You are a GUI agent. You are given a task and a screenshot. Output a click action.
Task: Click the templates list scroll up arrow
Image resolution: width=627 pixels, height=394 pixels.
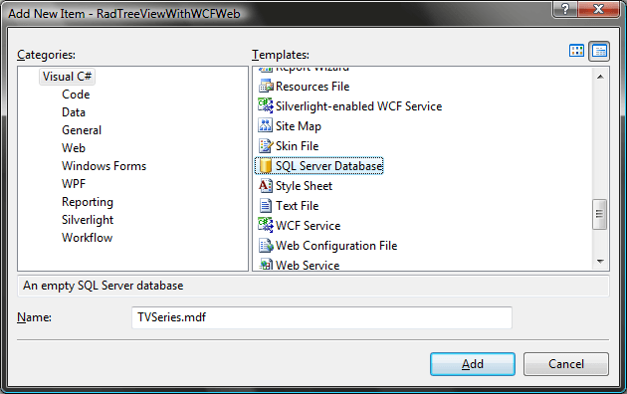600,77
